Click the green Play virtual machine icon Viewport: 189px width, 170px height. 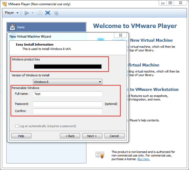tap(27, 13)
